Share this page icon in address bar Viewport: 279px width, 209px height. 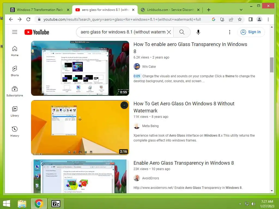231,19
